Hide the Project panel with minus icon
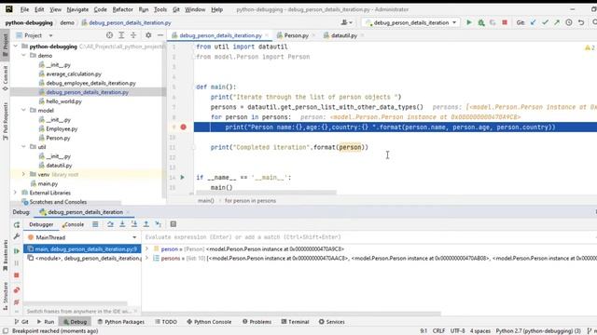The height and width of the screenshot is (335, 597). 160,35
